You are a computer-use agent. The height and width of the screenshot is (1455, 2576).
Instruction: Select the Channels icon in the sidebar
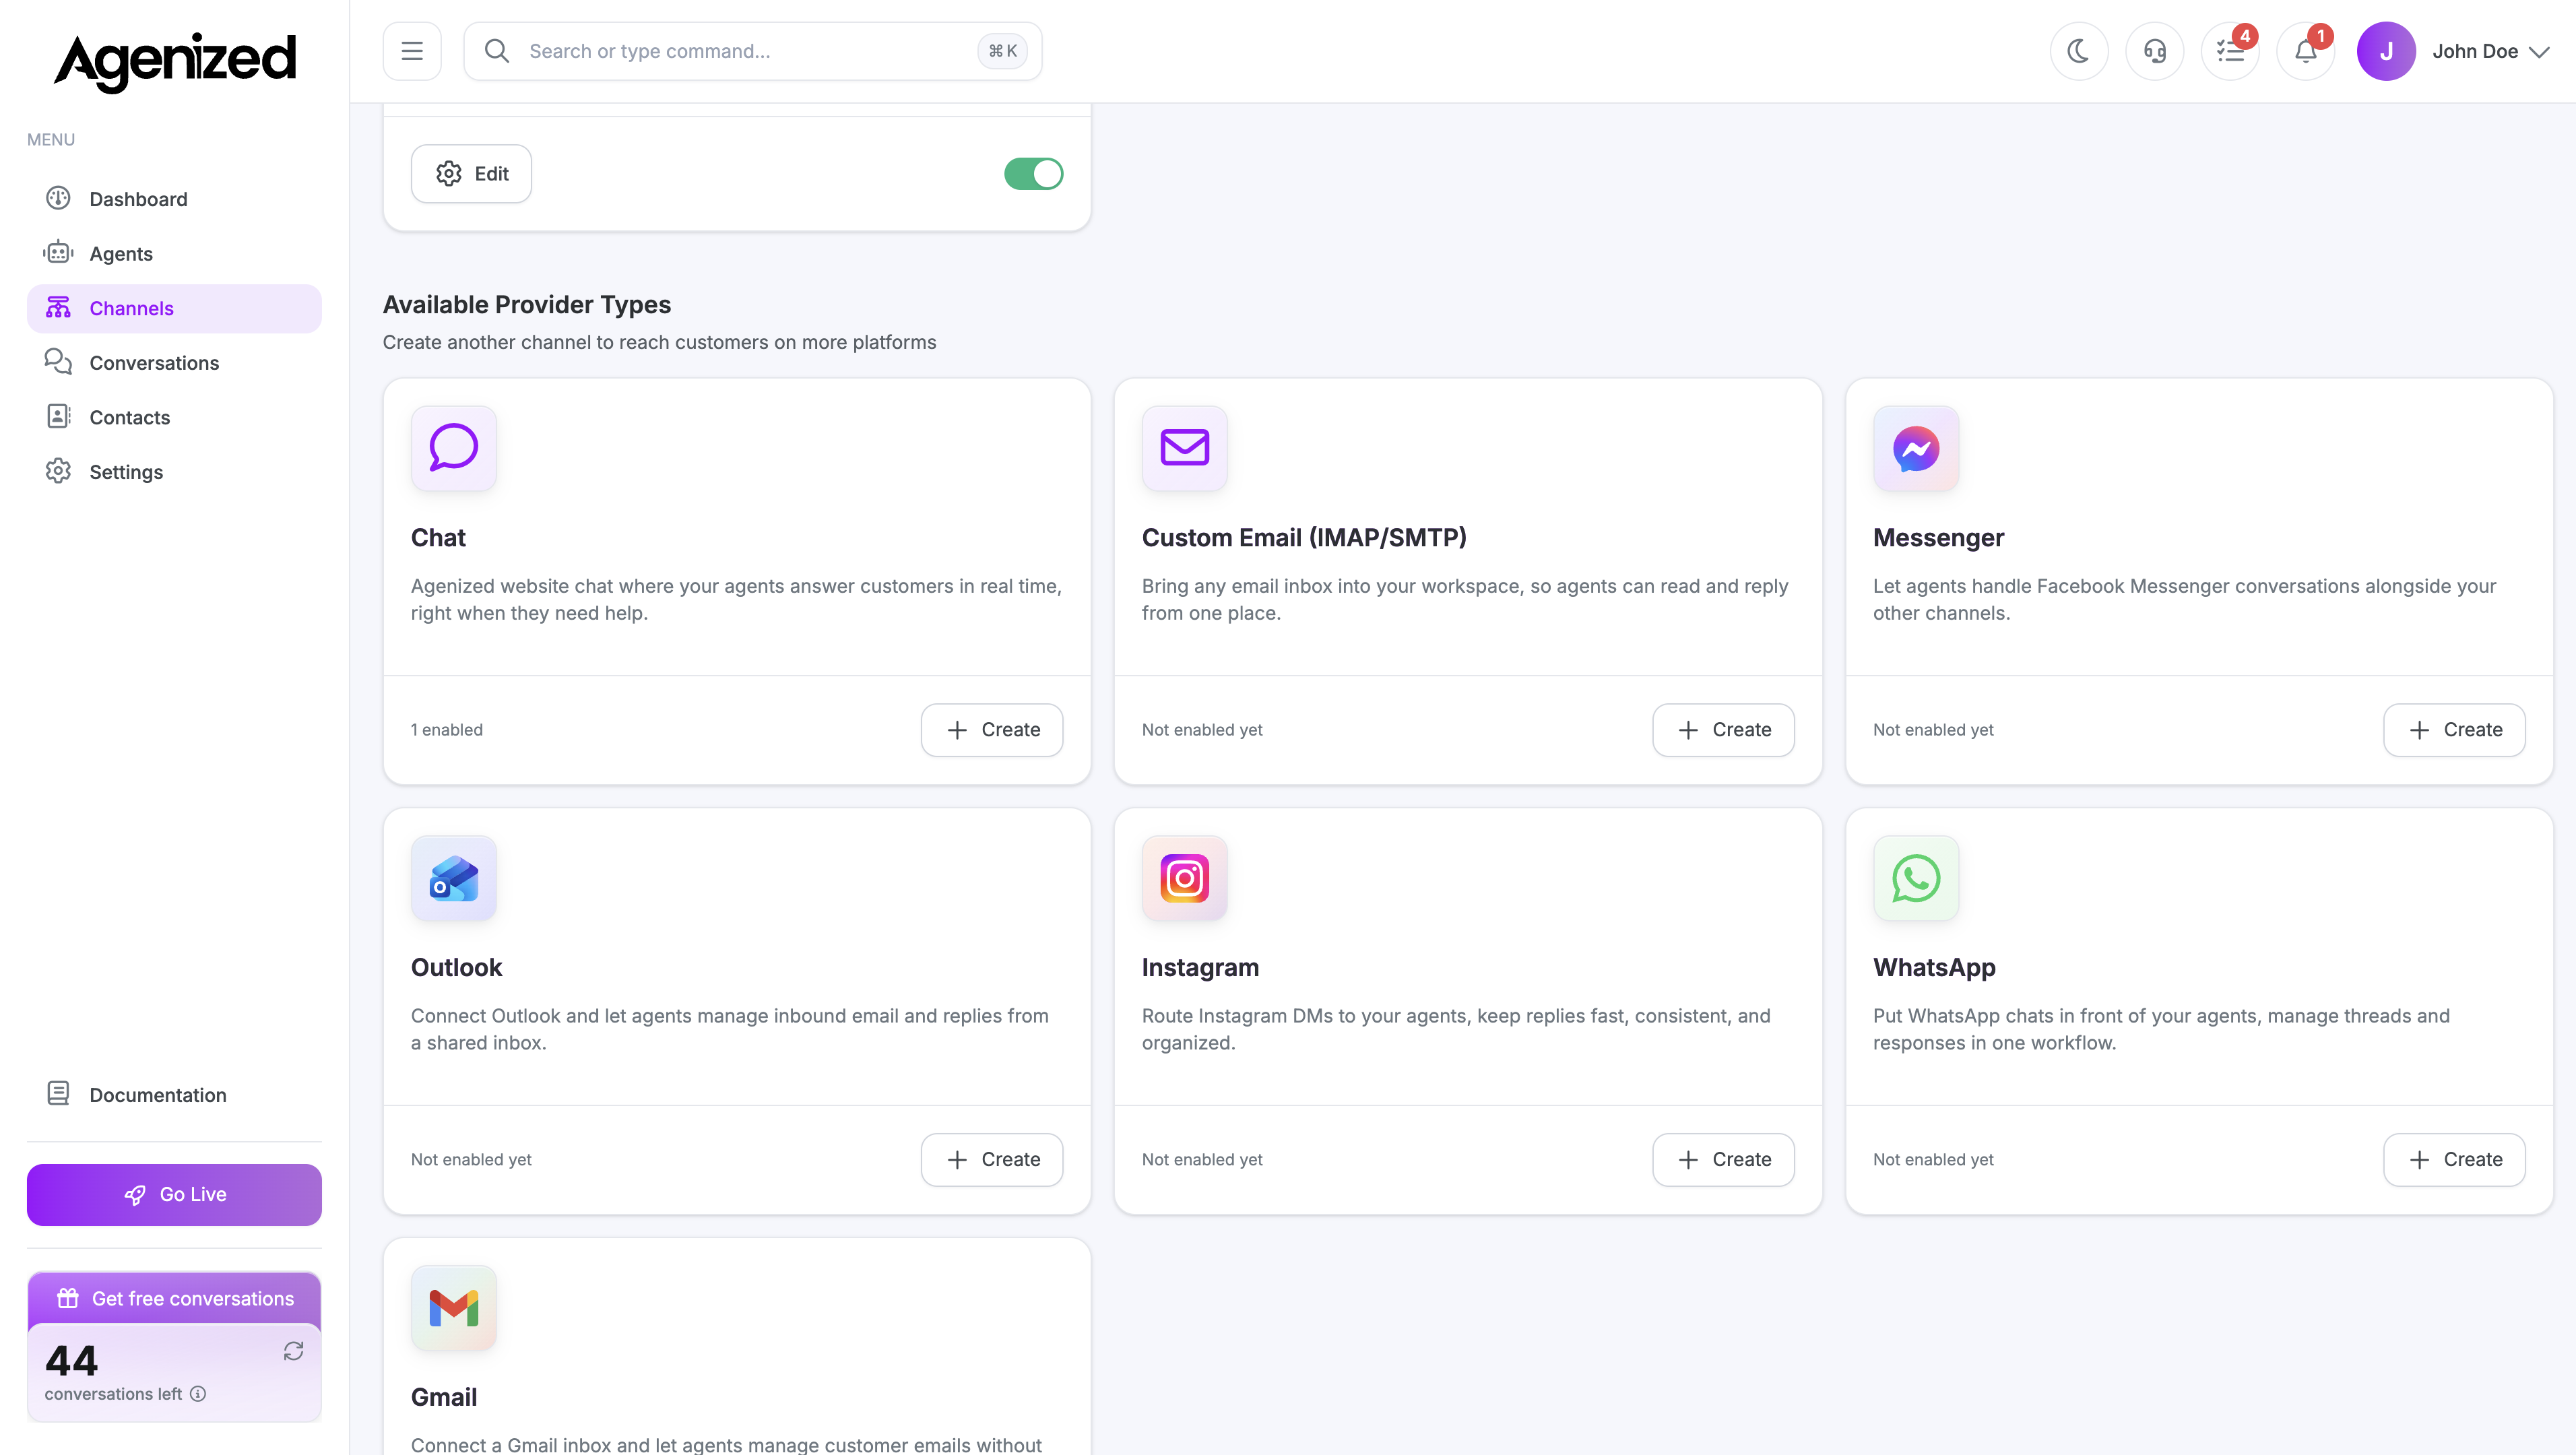click(57, 308)
